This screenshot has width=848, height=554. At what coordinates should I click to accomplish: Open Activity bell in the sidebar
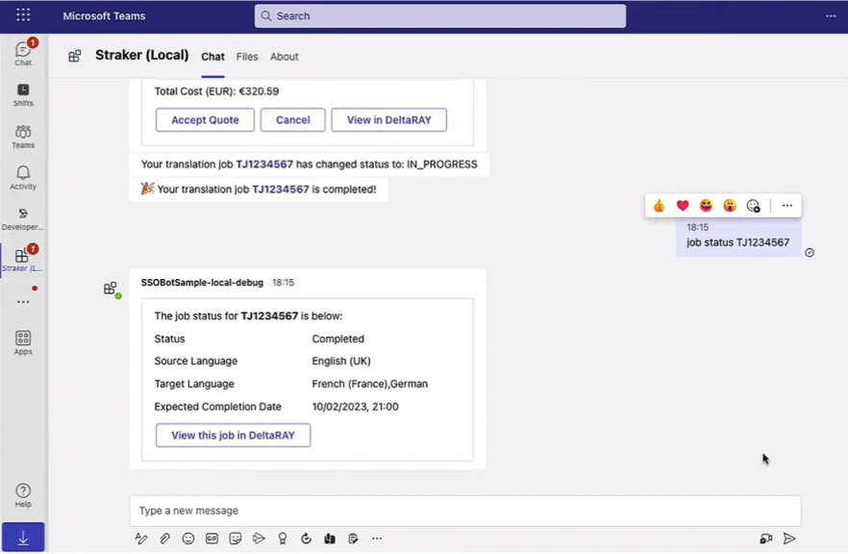click(23, 177)
